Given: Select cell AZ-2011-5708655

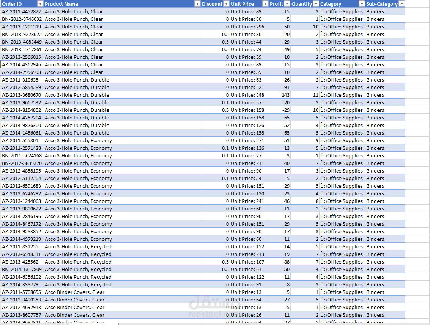Looking at the screenshot, I should click(22, 292).
